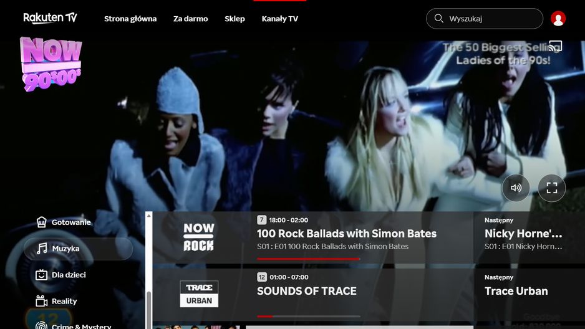Click the smiling TV kids icon
Image resolution: width=585 pixels, height=329 pixels.
click(x=41, y=275)
